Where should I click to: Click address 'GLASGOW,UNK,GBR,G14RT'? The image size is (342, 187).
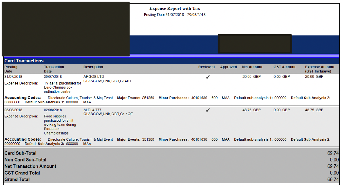tap(107, 81)
